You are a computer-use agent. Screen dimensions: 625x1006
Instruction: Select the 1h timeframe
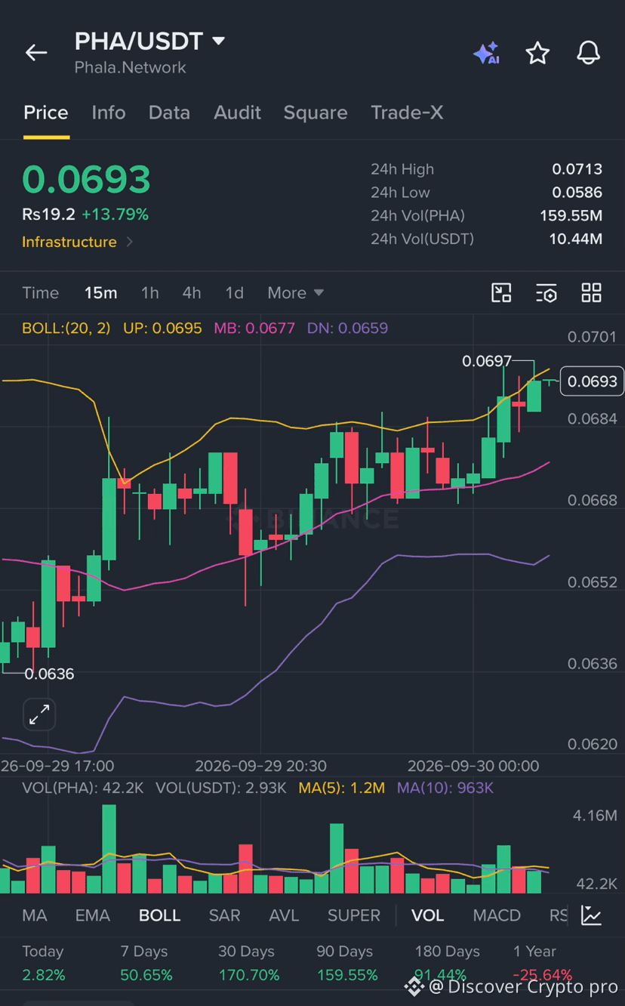click(150, 293)
